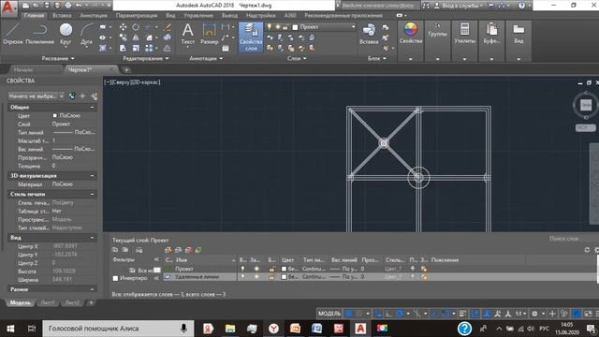The image size is (599, 337).
Task: Activate the Rotate tool in Редактирование
Action: (136, 27)
